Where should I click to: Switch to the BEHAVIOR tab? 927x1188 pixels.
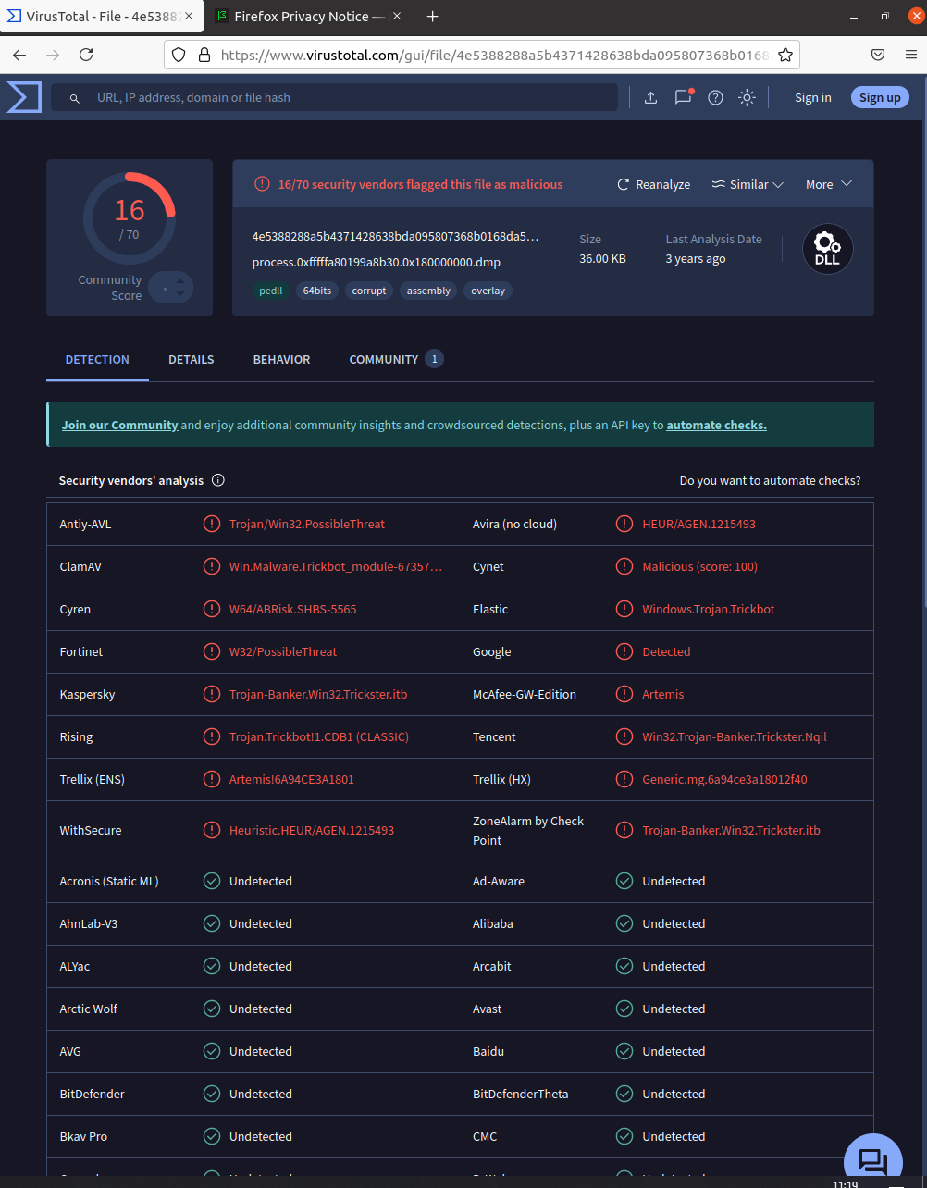pyautogui.click(x=281, y=359)
